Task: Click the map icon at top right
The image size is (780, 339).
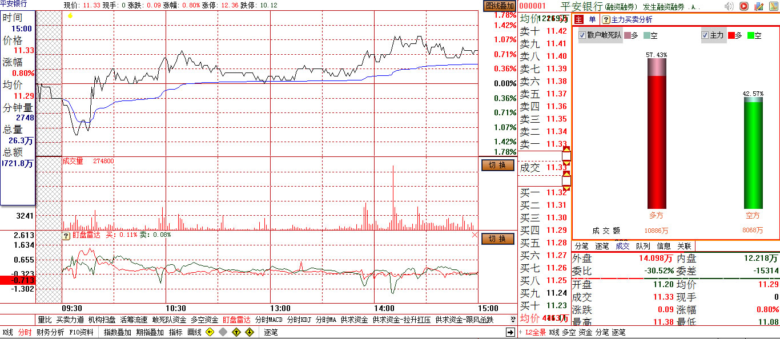Action: pos(773,6)
